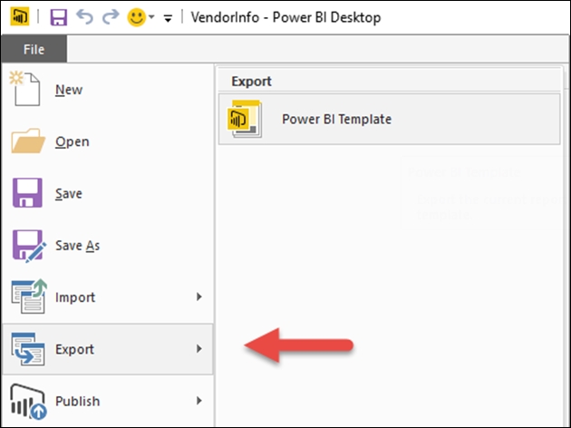
Task: Redo the action using the toolbar arrow
Action: coord(111,16)
